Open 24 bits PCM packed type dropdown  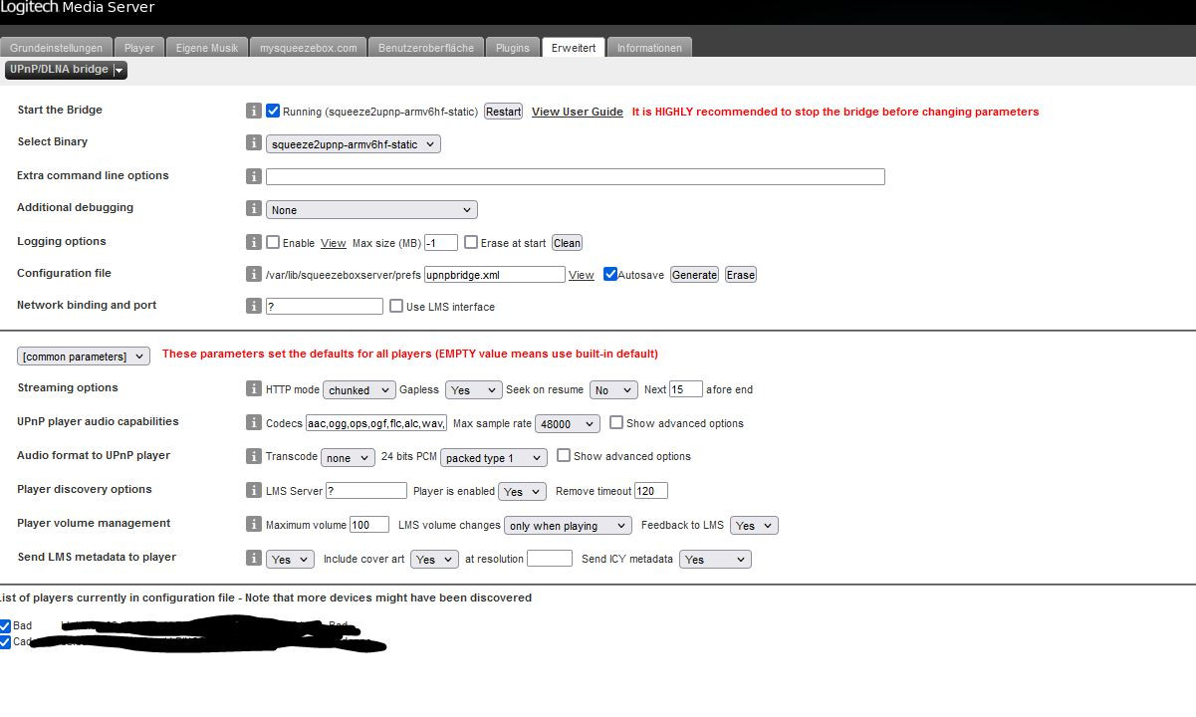(494, 458)
